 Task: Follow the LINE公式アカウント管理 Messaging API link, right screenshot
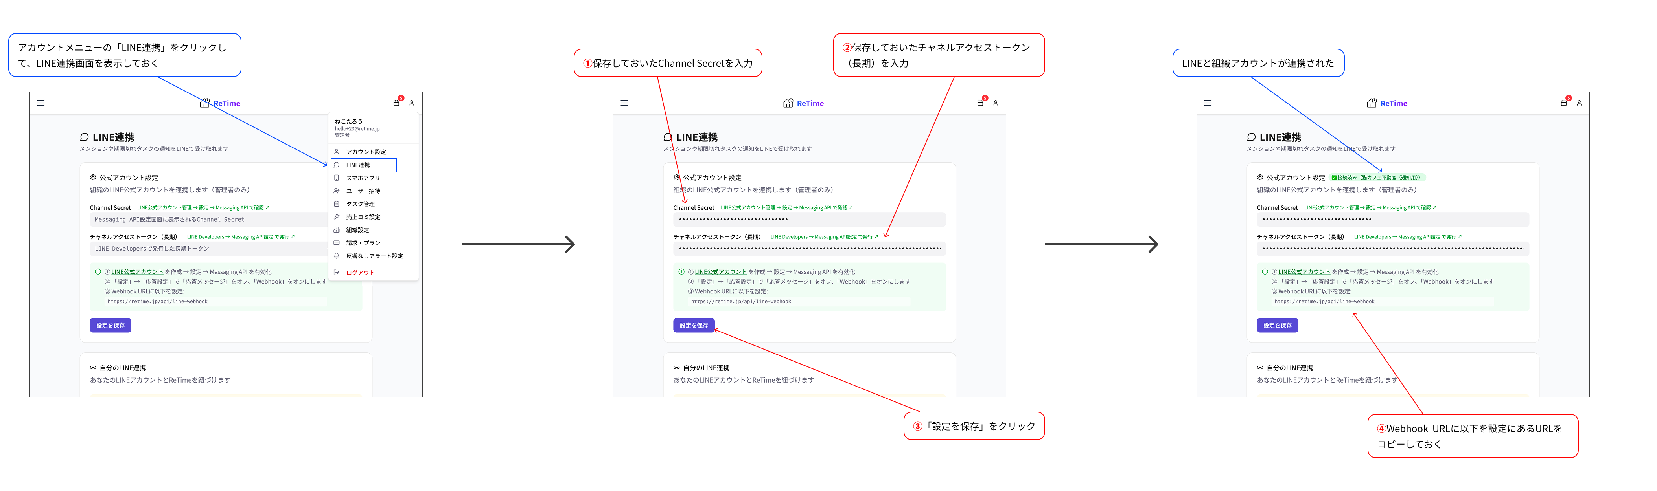(x=1370, y=207)
